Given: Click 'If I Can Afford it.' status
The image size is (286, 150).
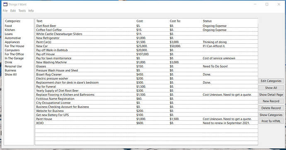Looking at the screenshot, I should [x=214, y=46].
